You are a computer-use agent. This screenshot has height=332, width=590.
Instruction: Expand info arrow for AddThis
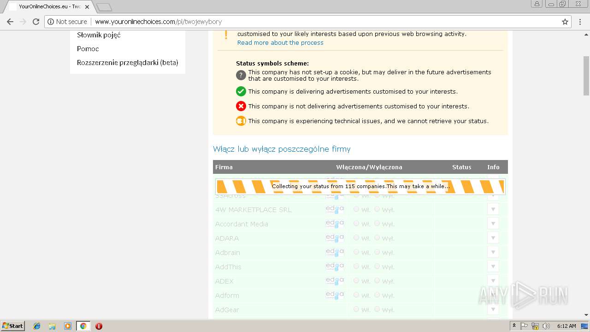493,267
